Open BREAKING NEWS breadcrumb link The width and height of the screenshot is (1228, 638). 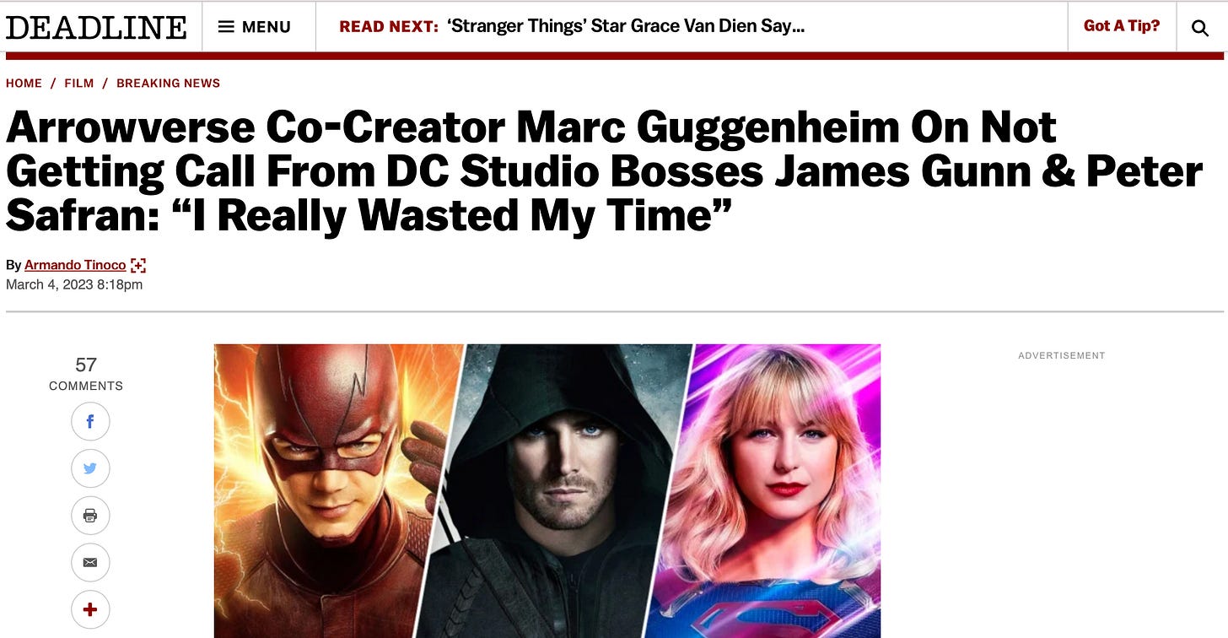168,83
